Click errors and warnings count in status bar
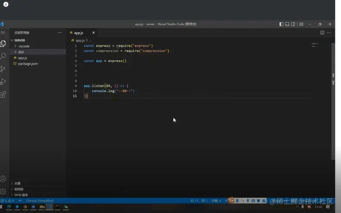341x213 pixels. (7, 200)
